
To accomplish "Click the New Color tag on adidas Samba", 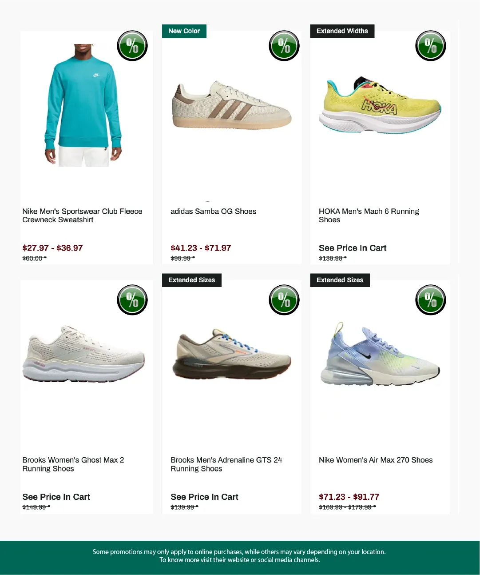I will point(184,31).
